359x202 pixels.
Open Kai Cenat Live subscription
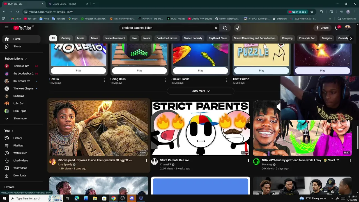pyautogui.click(x=21, y=81)
